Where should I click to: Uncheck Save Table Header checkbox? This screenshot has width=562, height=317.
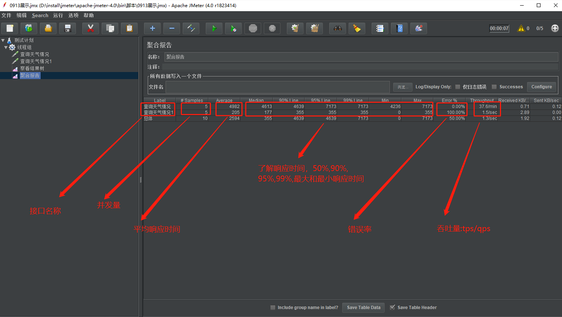point(393,307)
